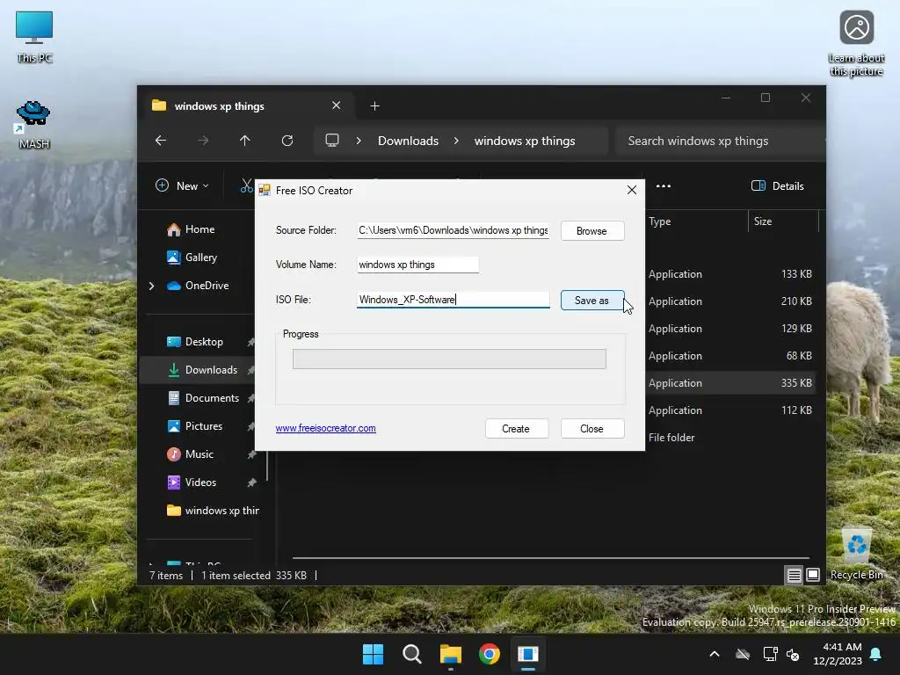This screenshot has width=900, height=675.
Task: Unpin Videos pin icon in sidebar
Action: pos(251,483)
